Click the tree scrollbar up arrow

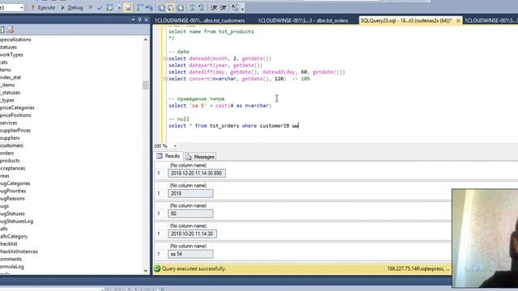pos(146,40)
